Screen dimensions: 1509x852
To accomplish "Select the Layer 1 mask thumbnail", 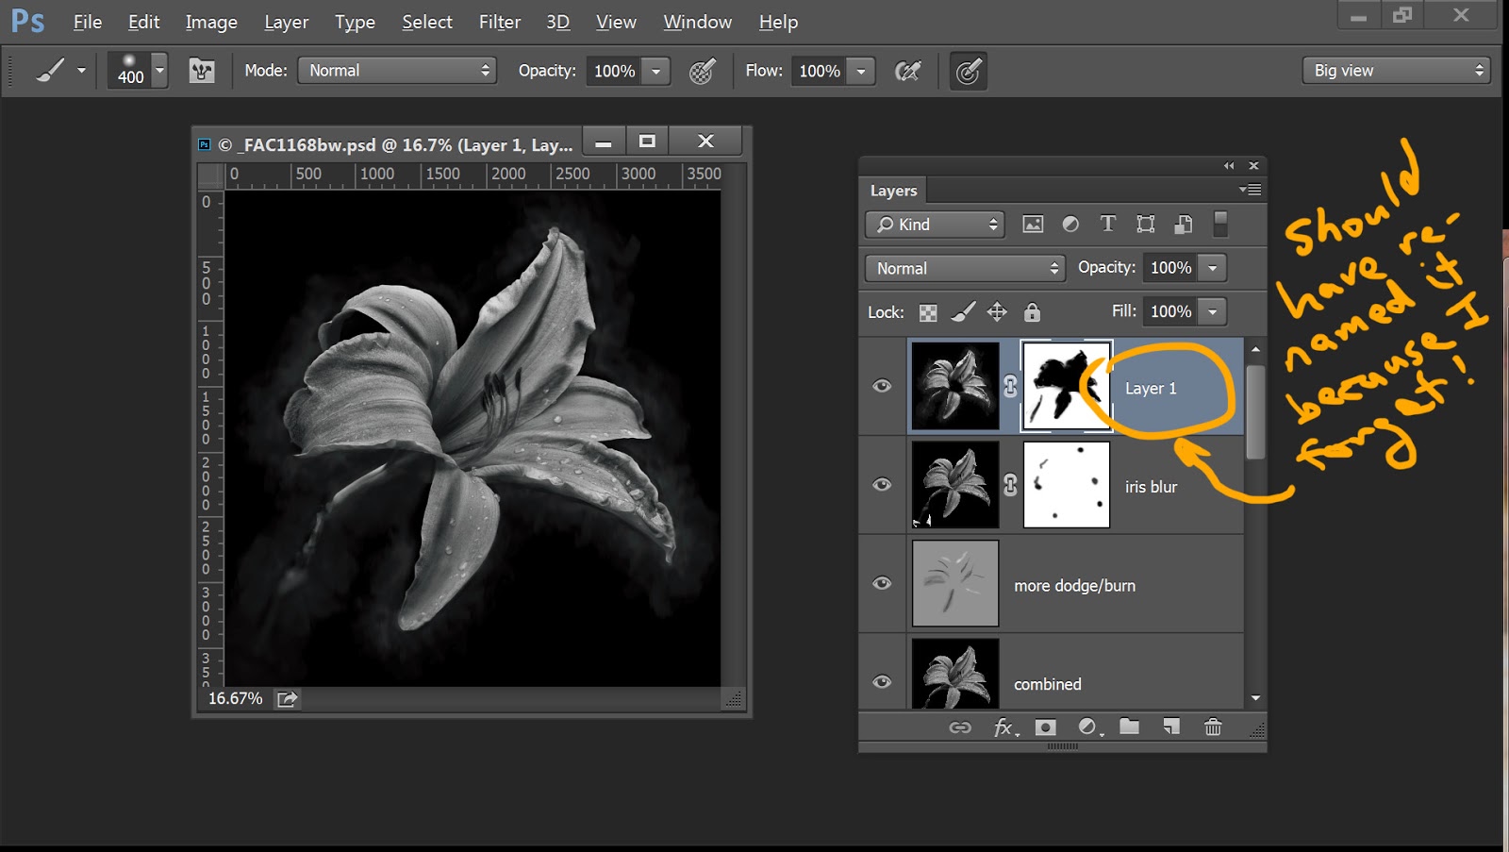I will 1067,386.
